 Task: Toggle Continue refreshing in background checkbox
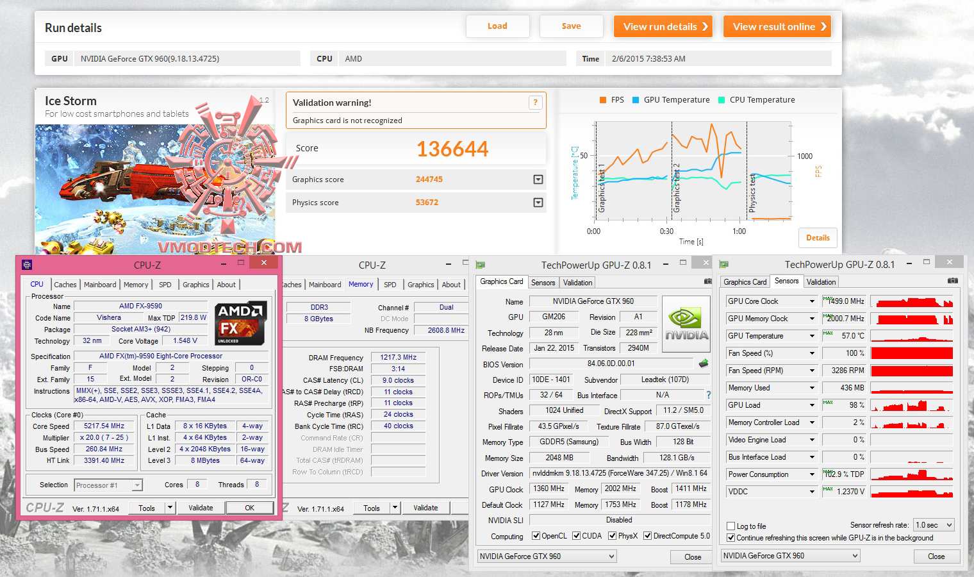731,538
